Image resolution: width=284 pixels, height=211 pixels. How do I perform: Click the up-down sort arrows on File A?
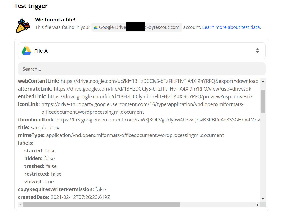pyautogui.click(x=257, y=51)
